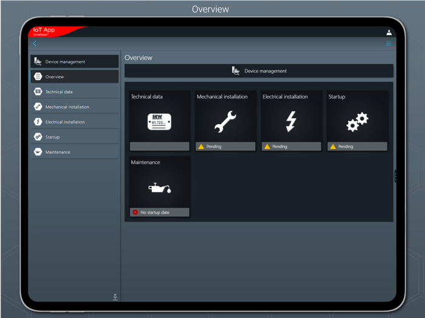Click the Electrical installation tile's title text
Image resolution: width=425 pixels, height=318 pixels.
click(285, 97)
